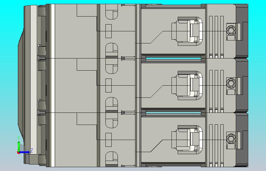The width and height of the screenshot is (266, 171).
Task: Select the middle hex socket screw on model
Action: point(231,83)
